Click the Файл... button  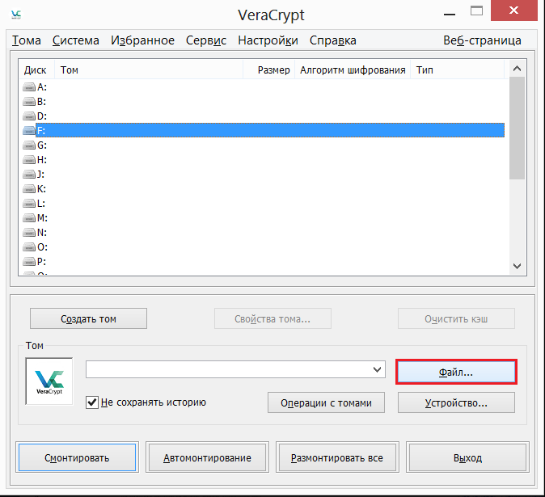(456, 372)
